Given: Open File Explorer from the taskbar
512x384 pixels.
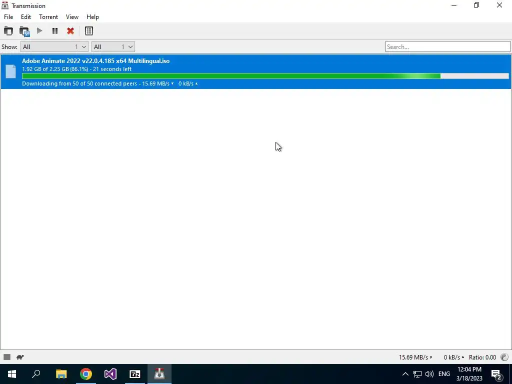Looking at the screenshot, I should click(61, 374).
